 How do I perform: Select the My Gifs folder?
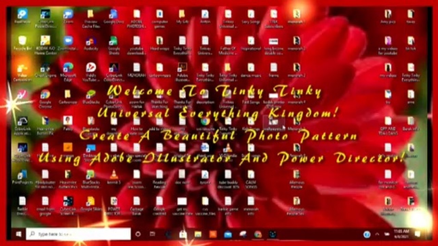[182, 17]
